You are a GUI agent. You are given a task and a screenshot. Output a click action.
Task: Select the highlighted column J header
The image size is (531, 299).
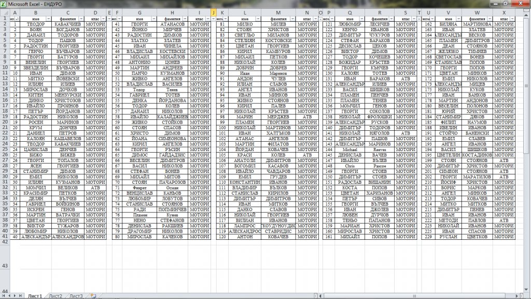tap(214, 12)
